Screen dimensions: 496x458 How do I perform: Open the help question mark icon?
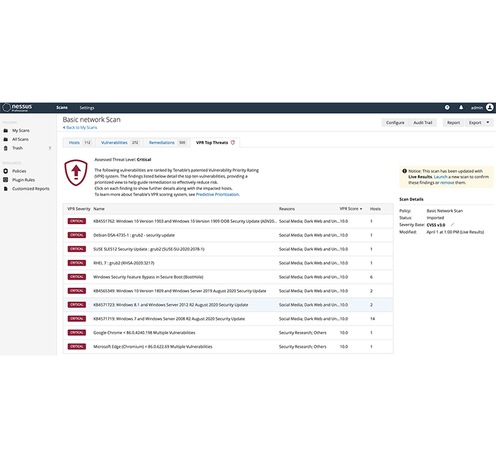(447, 107)
